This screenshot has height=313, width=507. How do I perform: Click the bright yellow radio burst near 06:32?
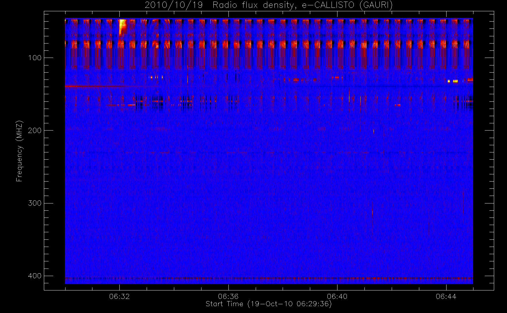[122, 26]
